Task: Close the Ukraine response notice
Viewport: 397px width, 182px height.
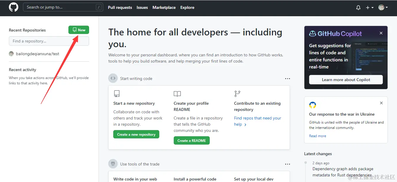Action: click(x=381, y=103)
